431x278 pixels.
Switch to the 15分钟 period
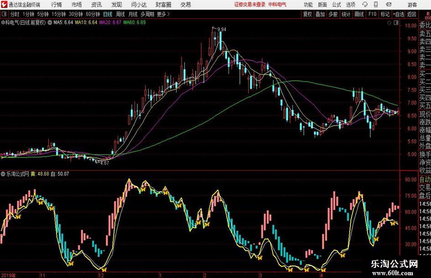tap(58, 14)
